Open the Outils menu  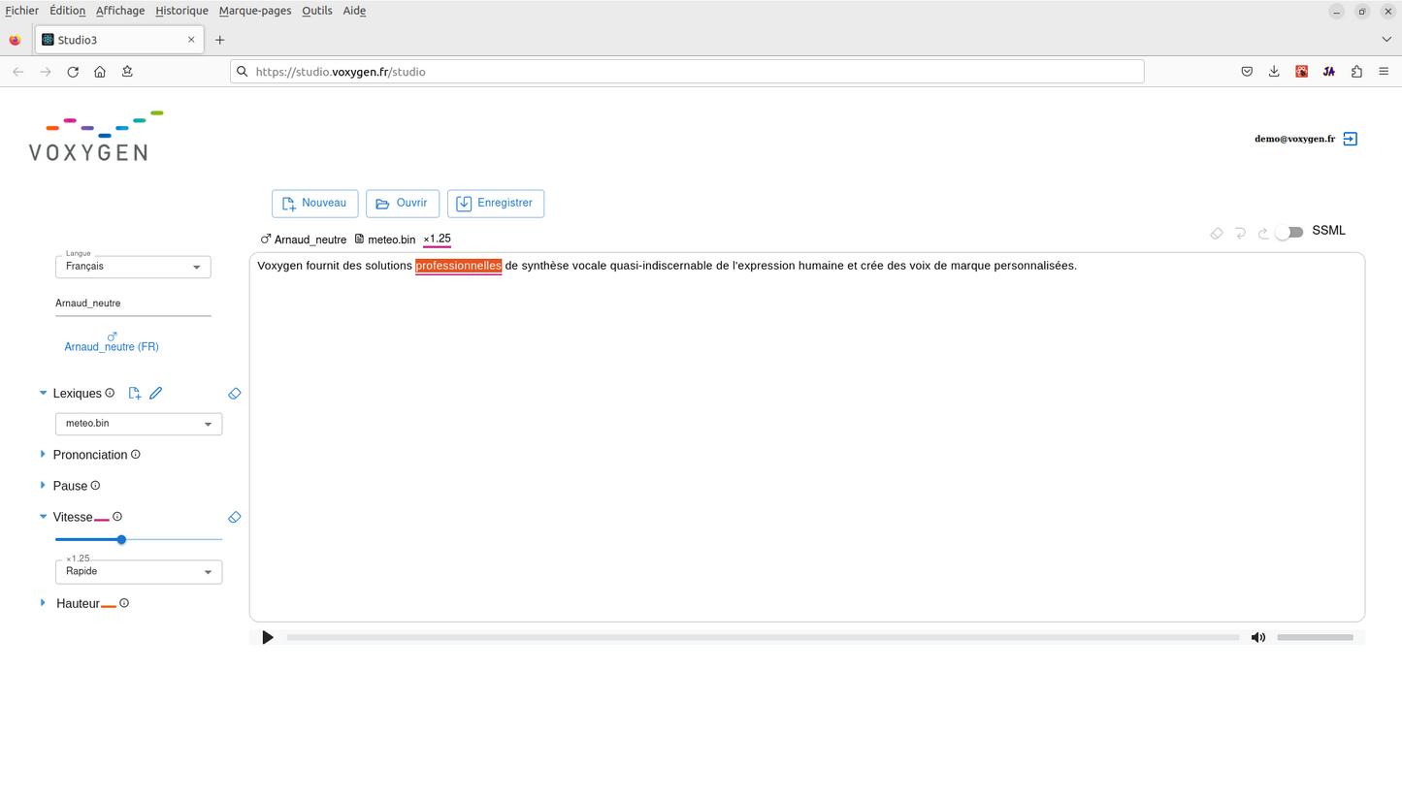click(317, 11)
